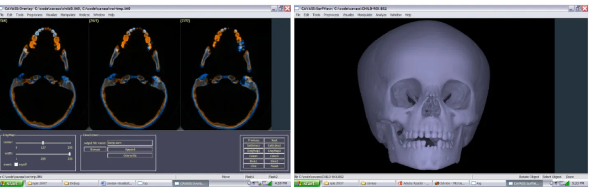Open Preprocess menu in SurfView window
Viewport: 590px width, 187px height.
(x=331, y=15)
